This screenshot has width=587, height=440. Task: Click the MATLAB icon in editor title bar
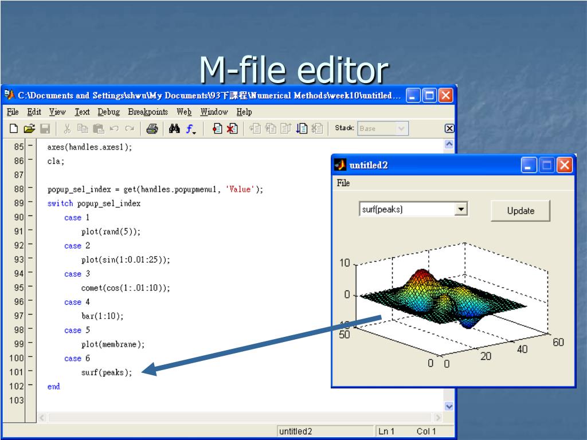click(x=9, y=95)
